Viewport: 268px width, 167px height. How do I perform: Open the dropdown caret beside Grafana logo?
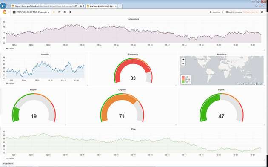pos(8,12)
